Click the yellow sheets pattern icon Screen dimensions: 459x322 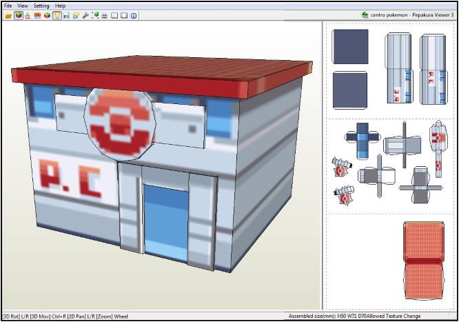tap(76, 16)
